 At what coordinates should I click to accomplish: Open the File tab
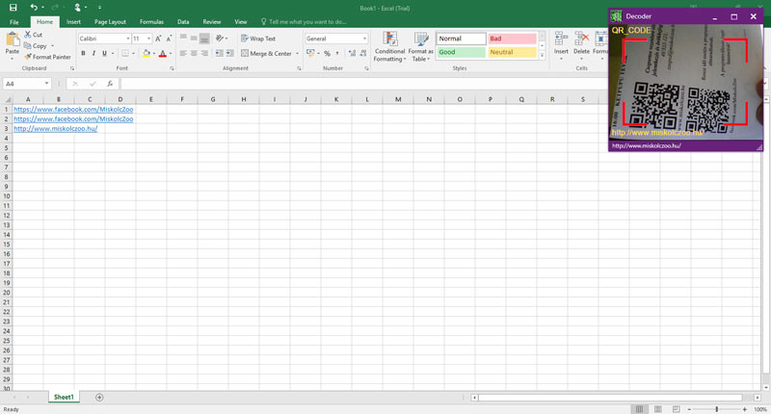tap(14, 22)
